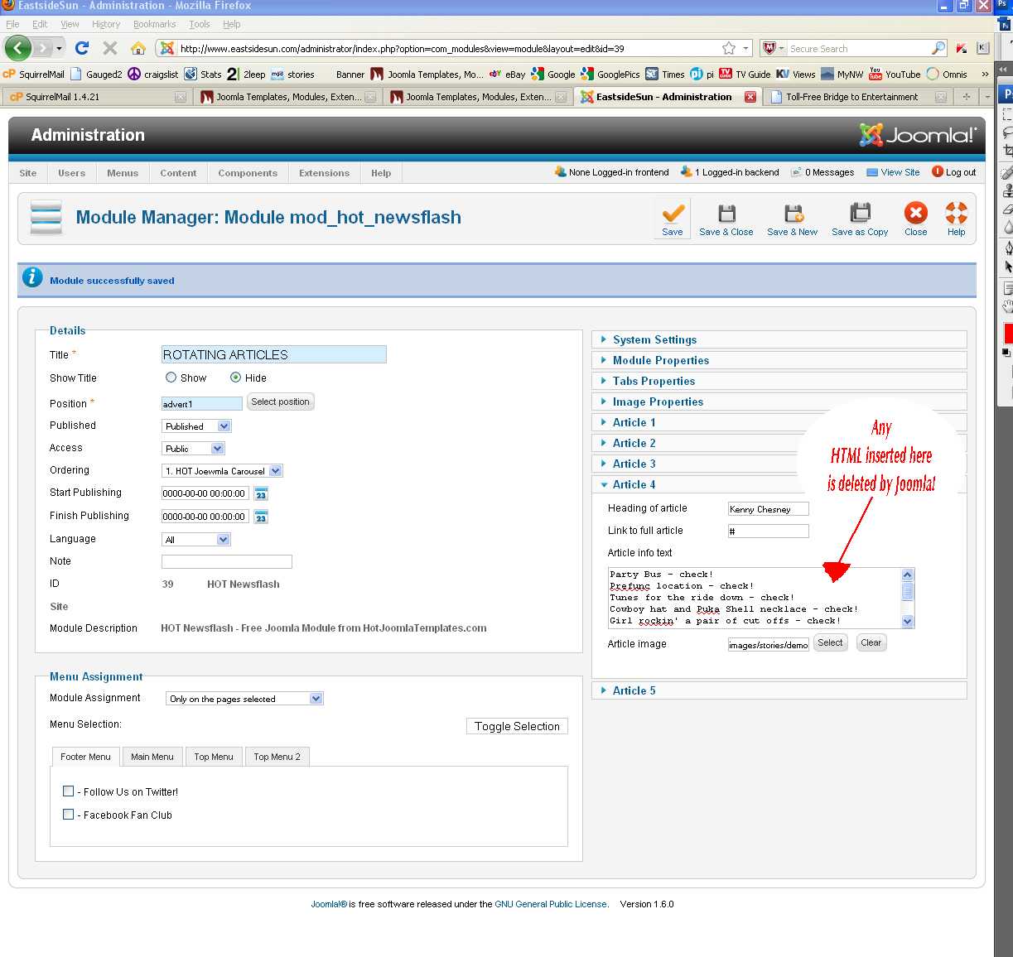The width and height of the screenshot is (1013, 957).
Task: Open Finish Publishing calendar picker
Action: pyautogui.click(x=261, y=517)
